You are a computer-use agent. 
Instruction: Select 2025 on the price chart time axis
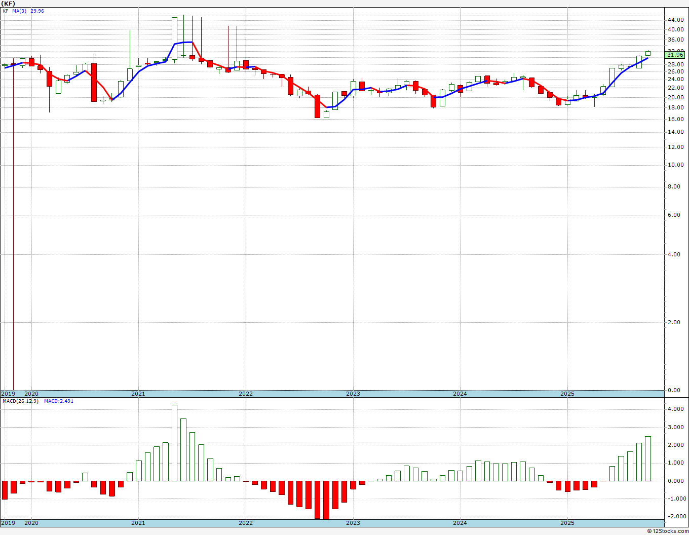pos(567,394)
